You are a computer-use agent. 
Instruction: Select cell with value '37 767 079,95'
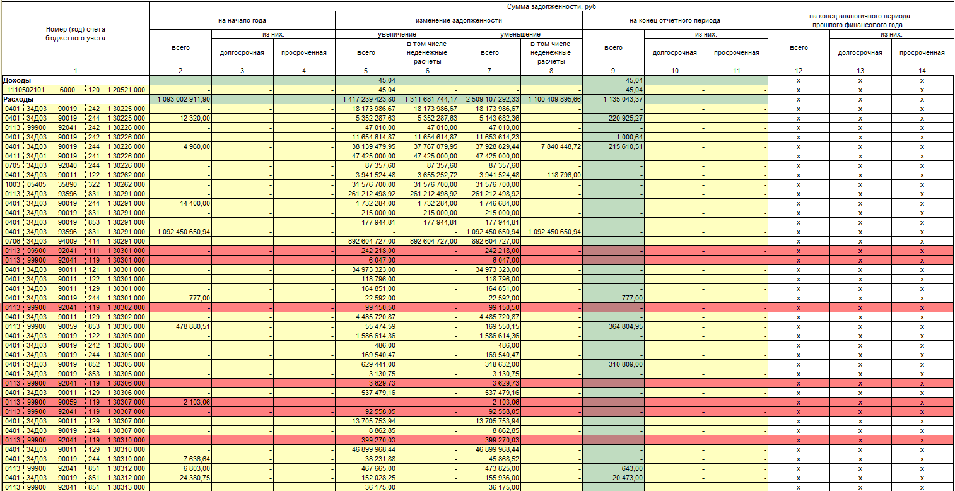[428, 146]
